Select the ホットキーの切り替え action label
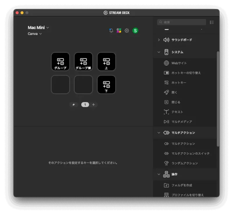 pos(186,73)
